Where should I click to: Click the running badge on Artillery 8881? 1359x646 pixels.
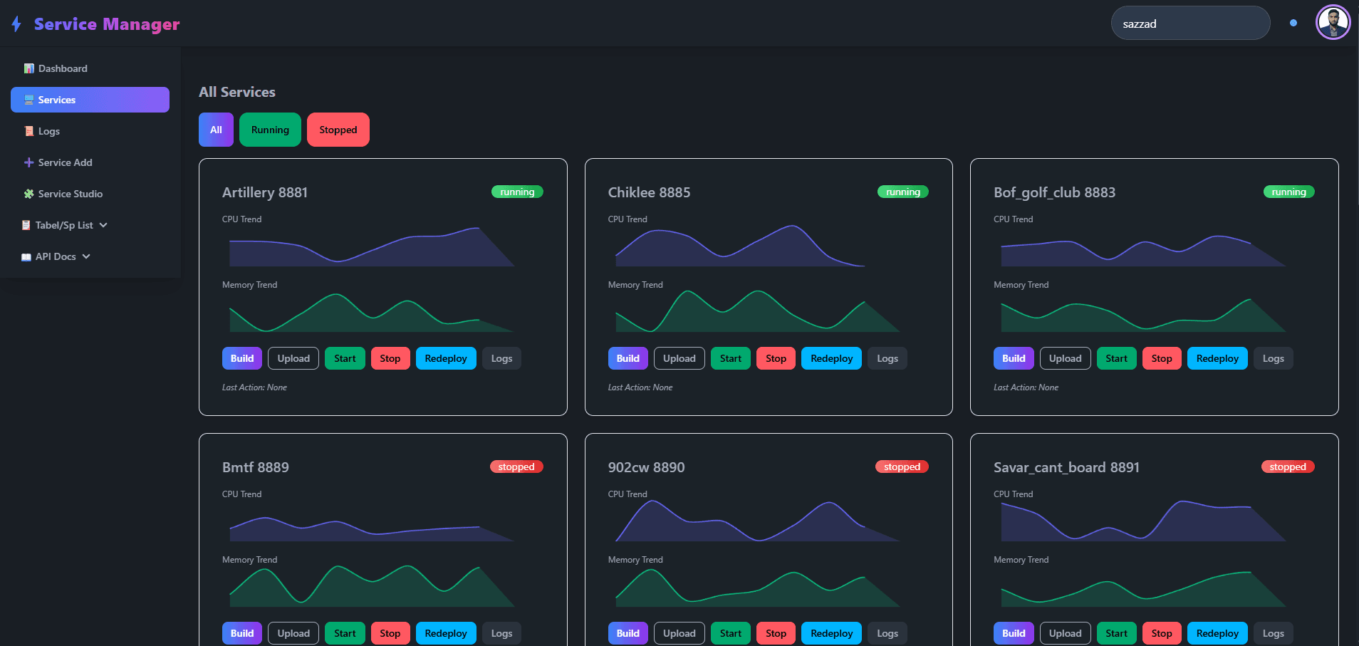click(x=517, y=192)
